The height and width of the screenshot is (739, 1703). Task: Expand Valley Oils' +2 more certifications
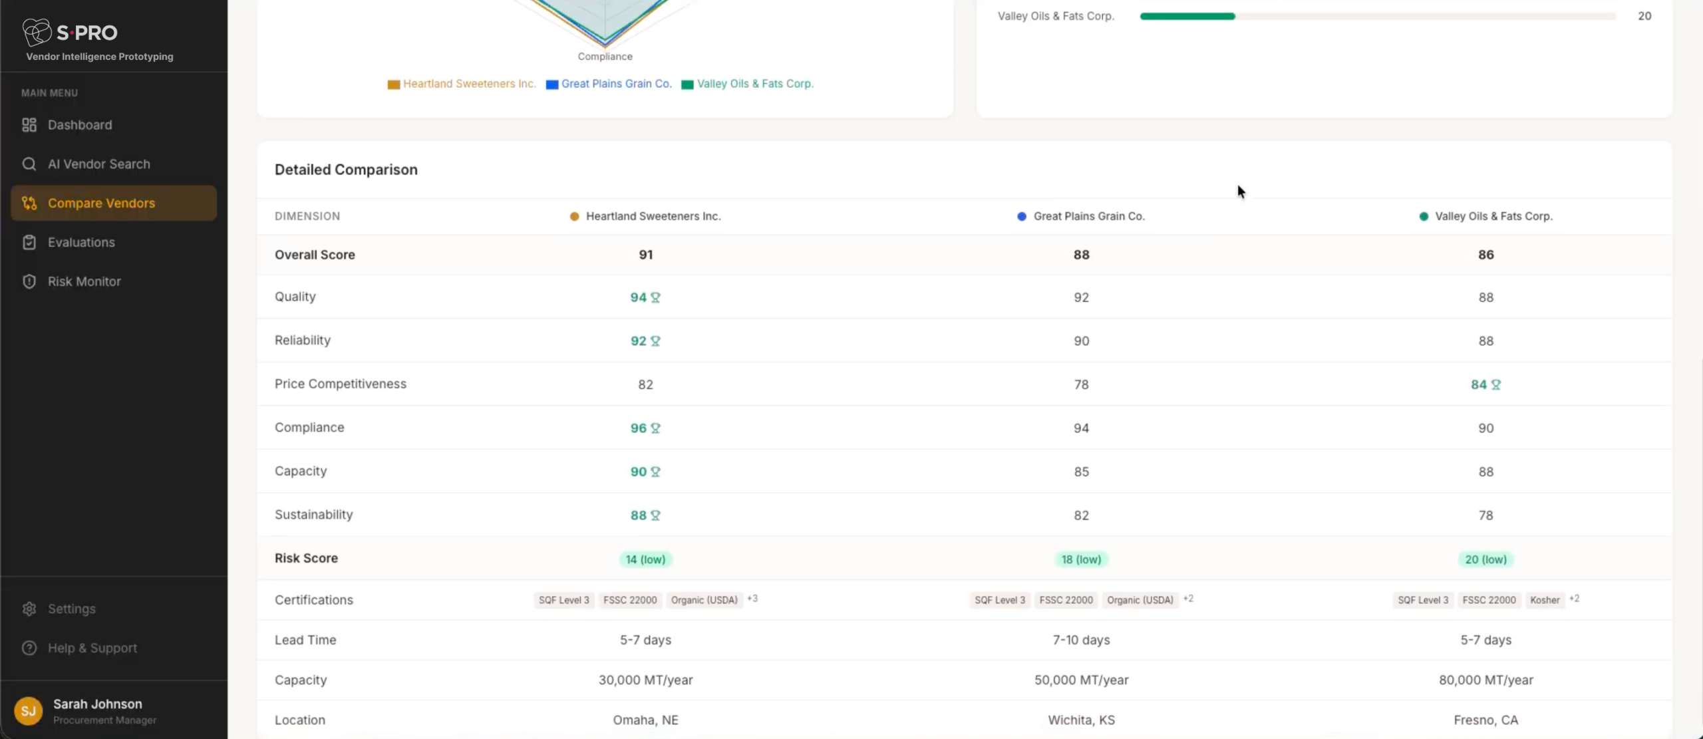[1575, 599]
